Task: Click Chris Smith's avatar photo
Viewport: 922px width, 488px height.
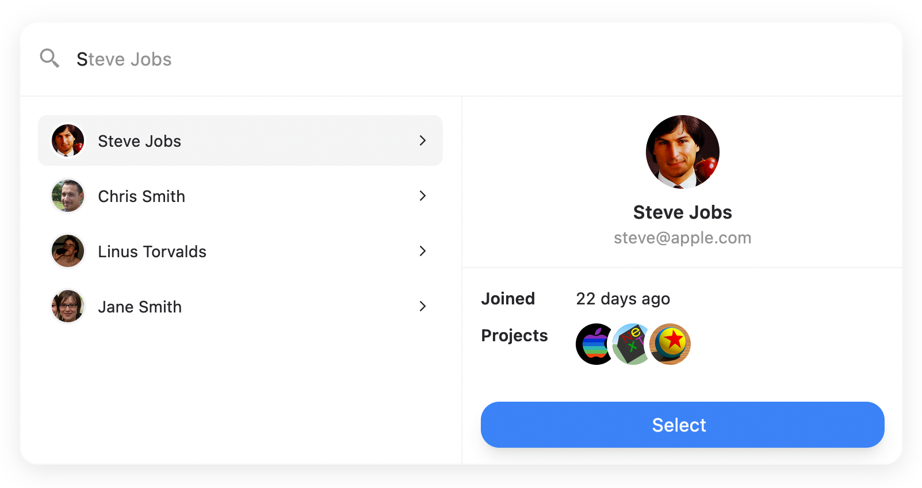Action: click(68, 196)
